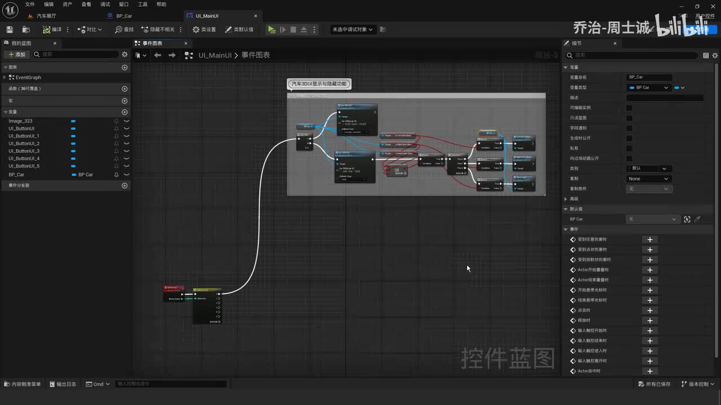Open the 复制 None dropdown
The height and width of the screenshot is (405, 721).
pos(649,179)
